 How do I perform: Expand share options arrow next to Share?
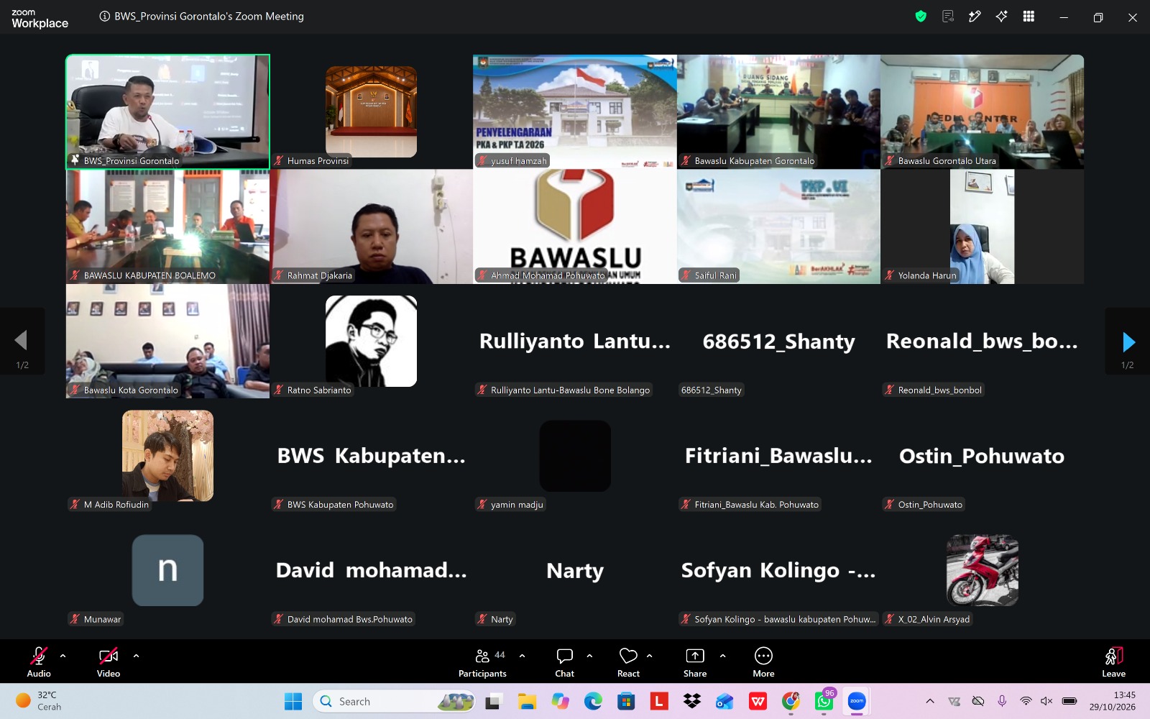coord(722,656)
